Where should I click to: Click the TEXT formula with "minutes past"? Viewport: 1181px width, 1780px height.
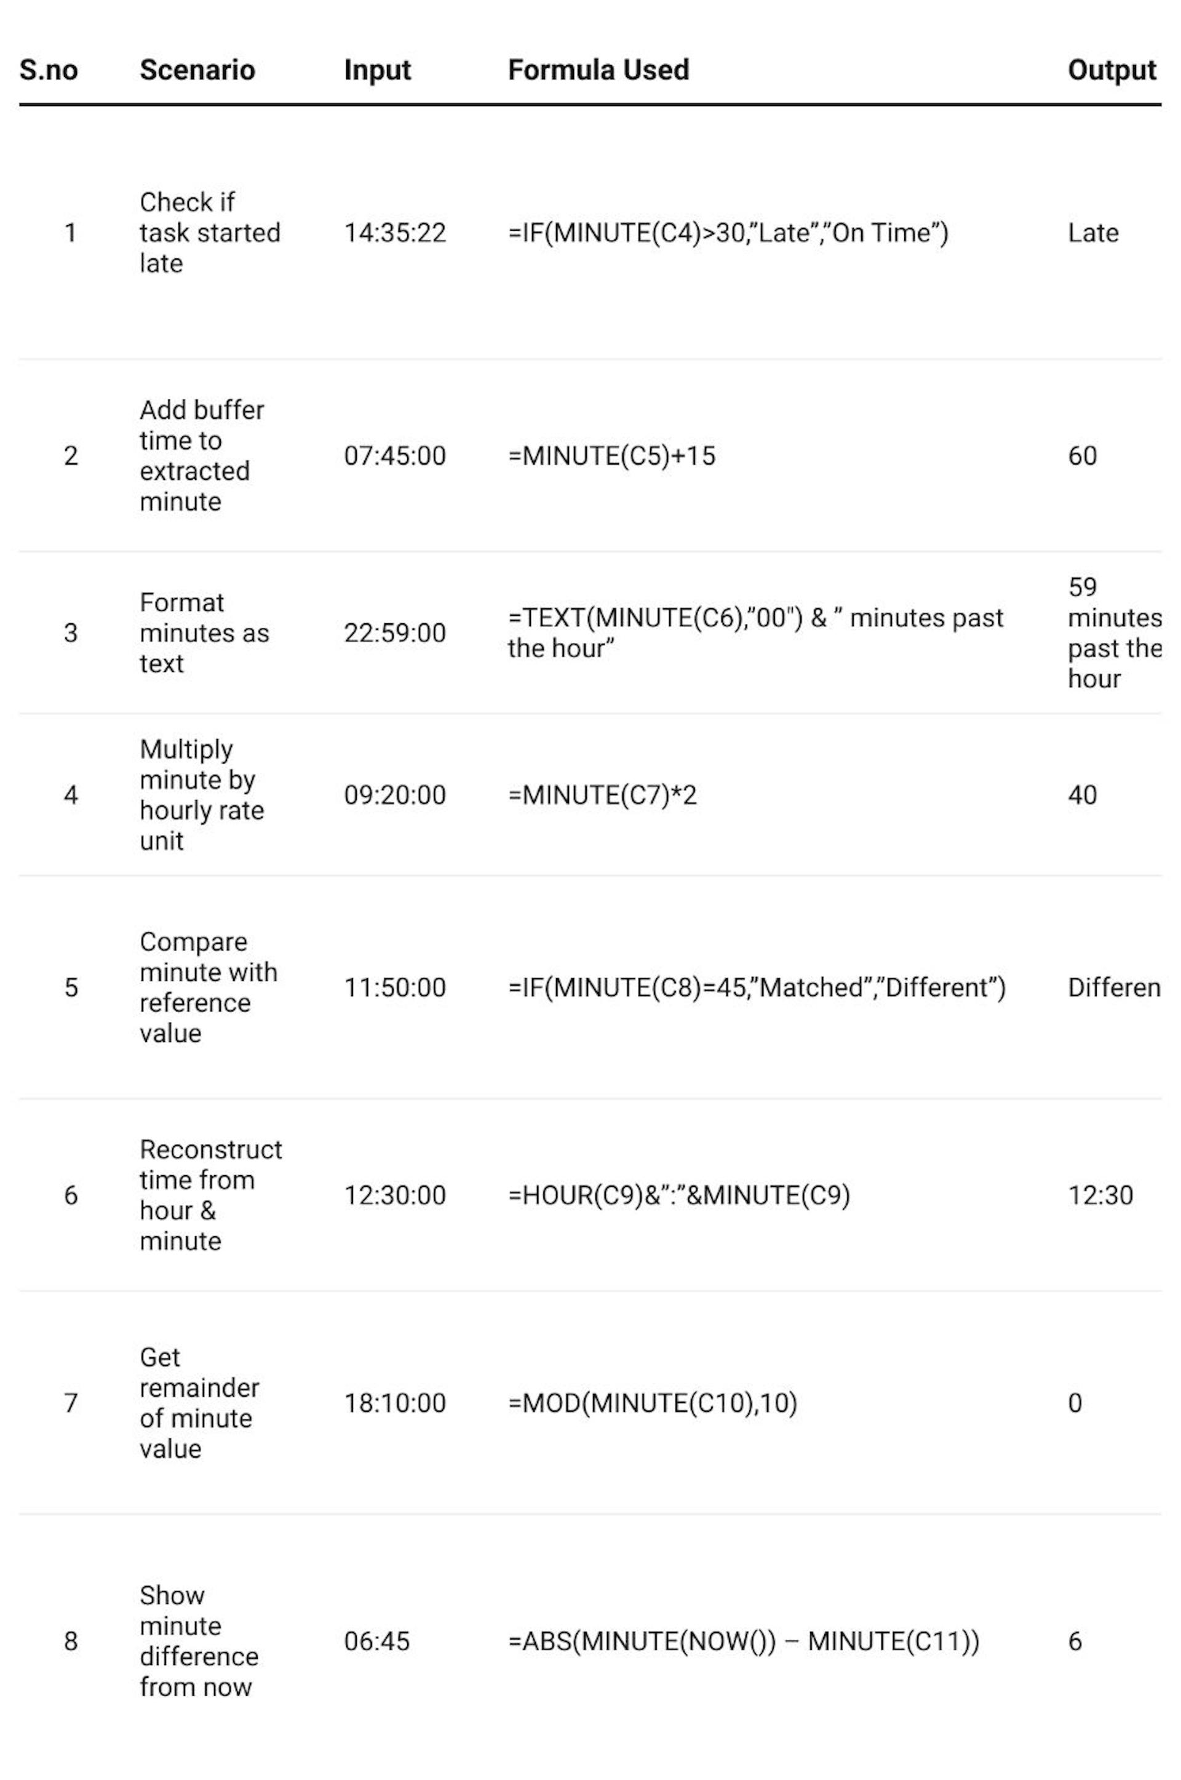coord(755,633)
